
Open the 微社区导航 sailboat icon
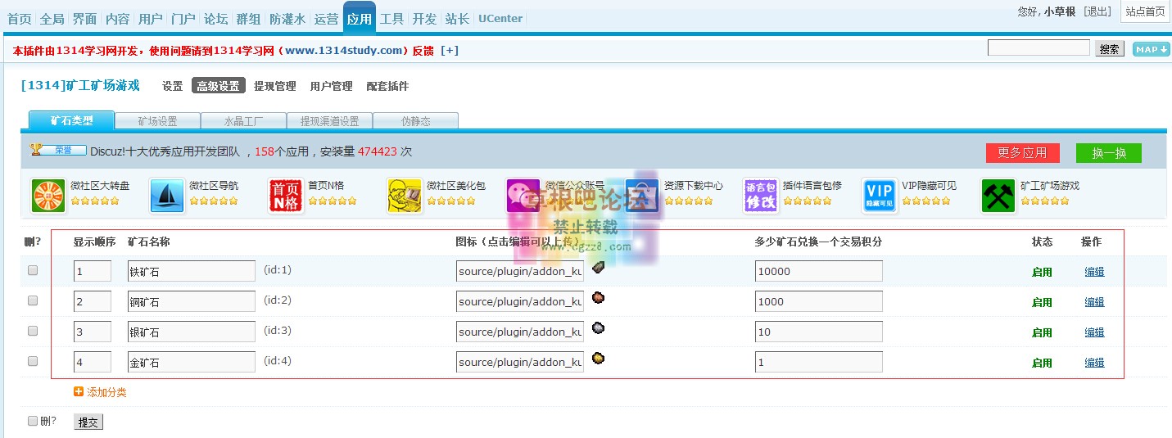click(x=167, y=196)
